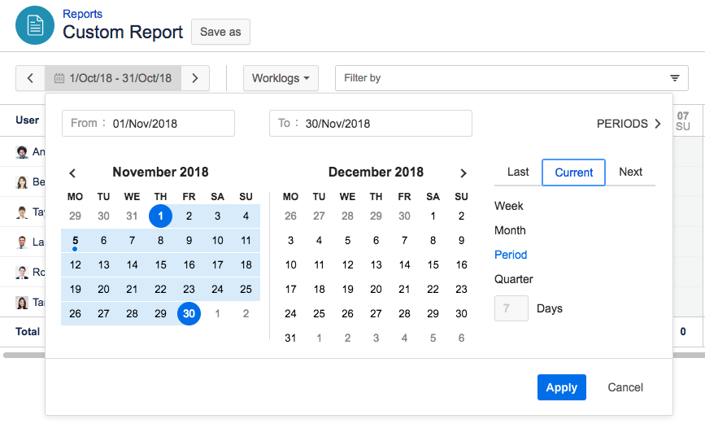Open the 1/Oct/18 - 31/Oct/18 date picker
This screenshot has height=441, width=705.
click(x=120, y=78)
